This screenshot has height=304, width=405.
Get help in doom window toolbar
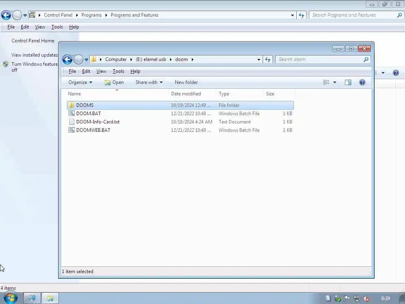tap(362, 82)
